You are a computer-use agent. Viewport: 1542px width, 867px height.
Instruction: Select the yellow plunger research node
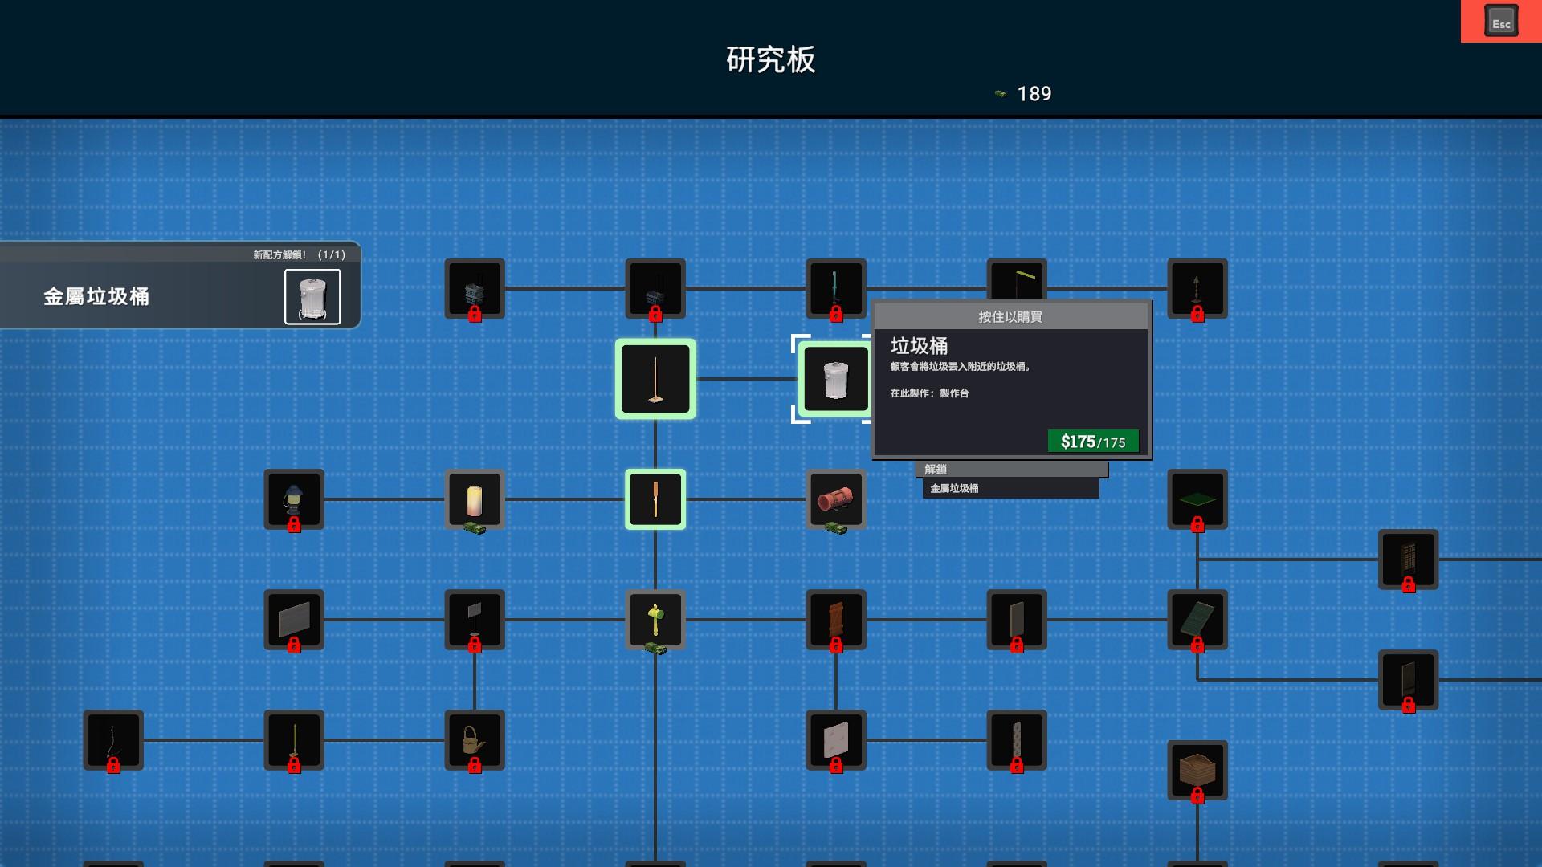click(655, 619)
